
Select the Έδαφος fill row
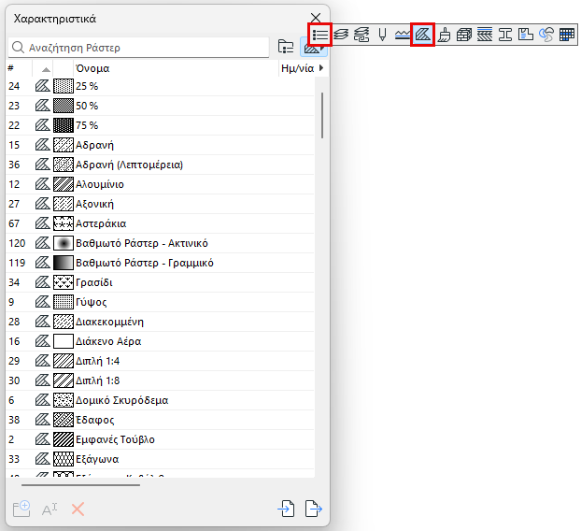coord(160,420)
